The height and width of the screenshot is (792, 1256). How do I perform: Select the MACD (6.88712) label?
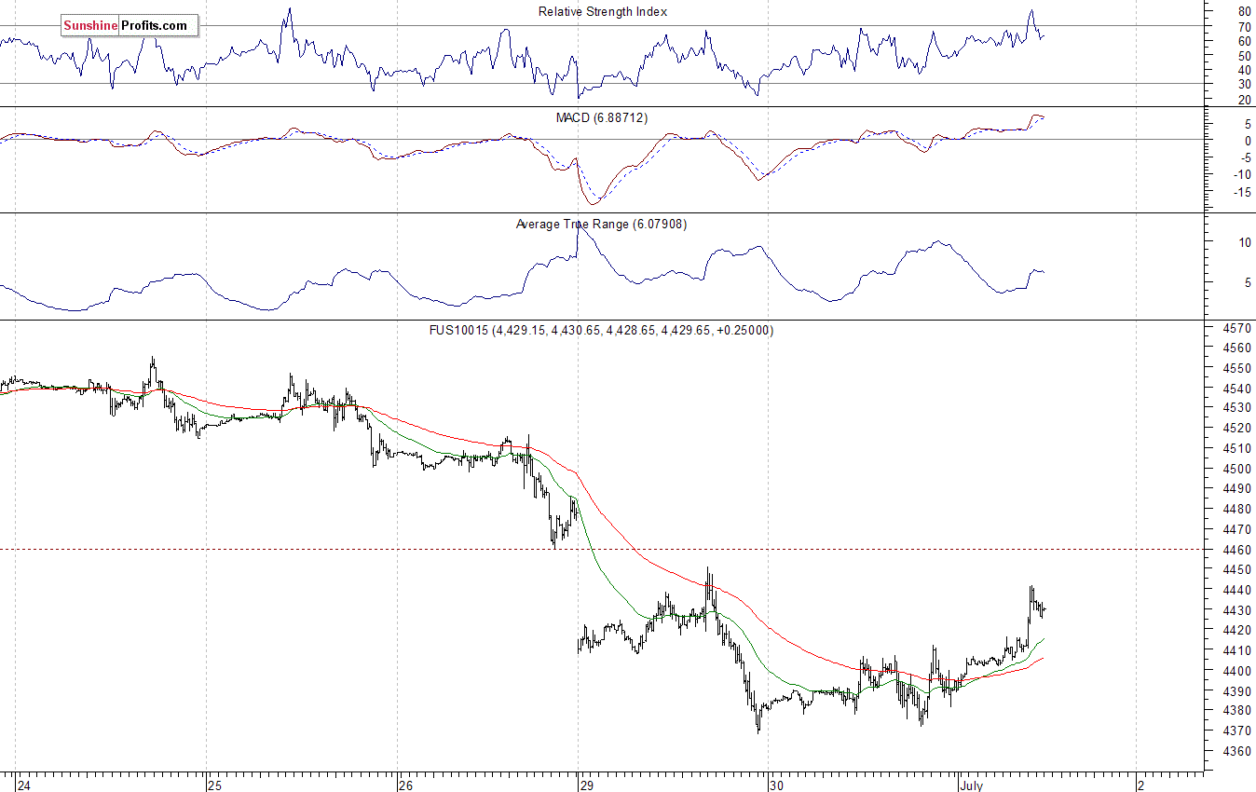(x=602, y=118)
